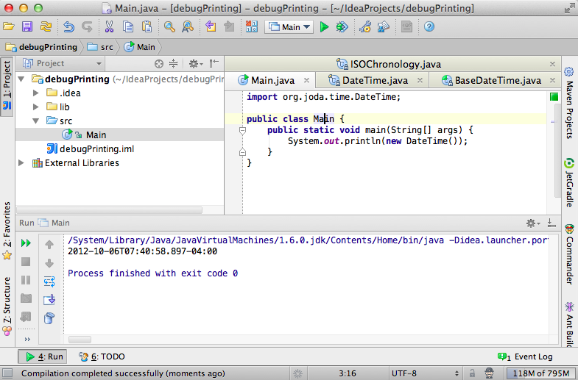Click the Stop process square icon
The image size is (578, 380).
26,262
